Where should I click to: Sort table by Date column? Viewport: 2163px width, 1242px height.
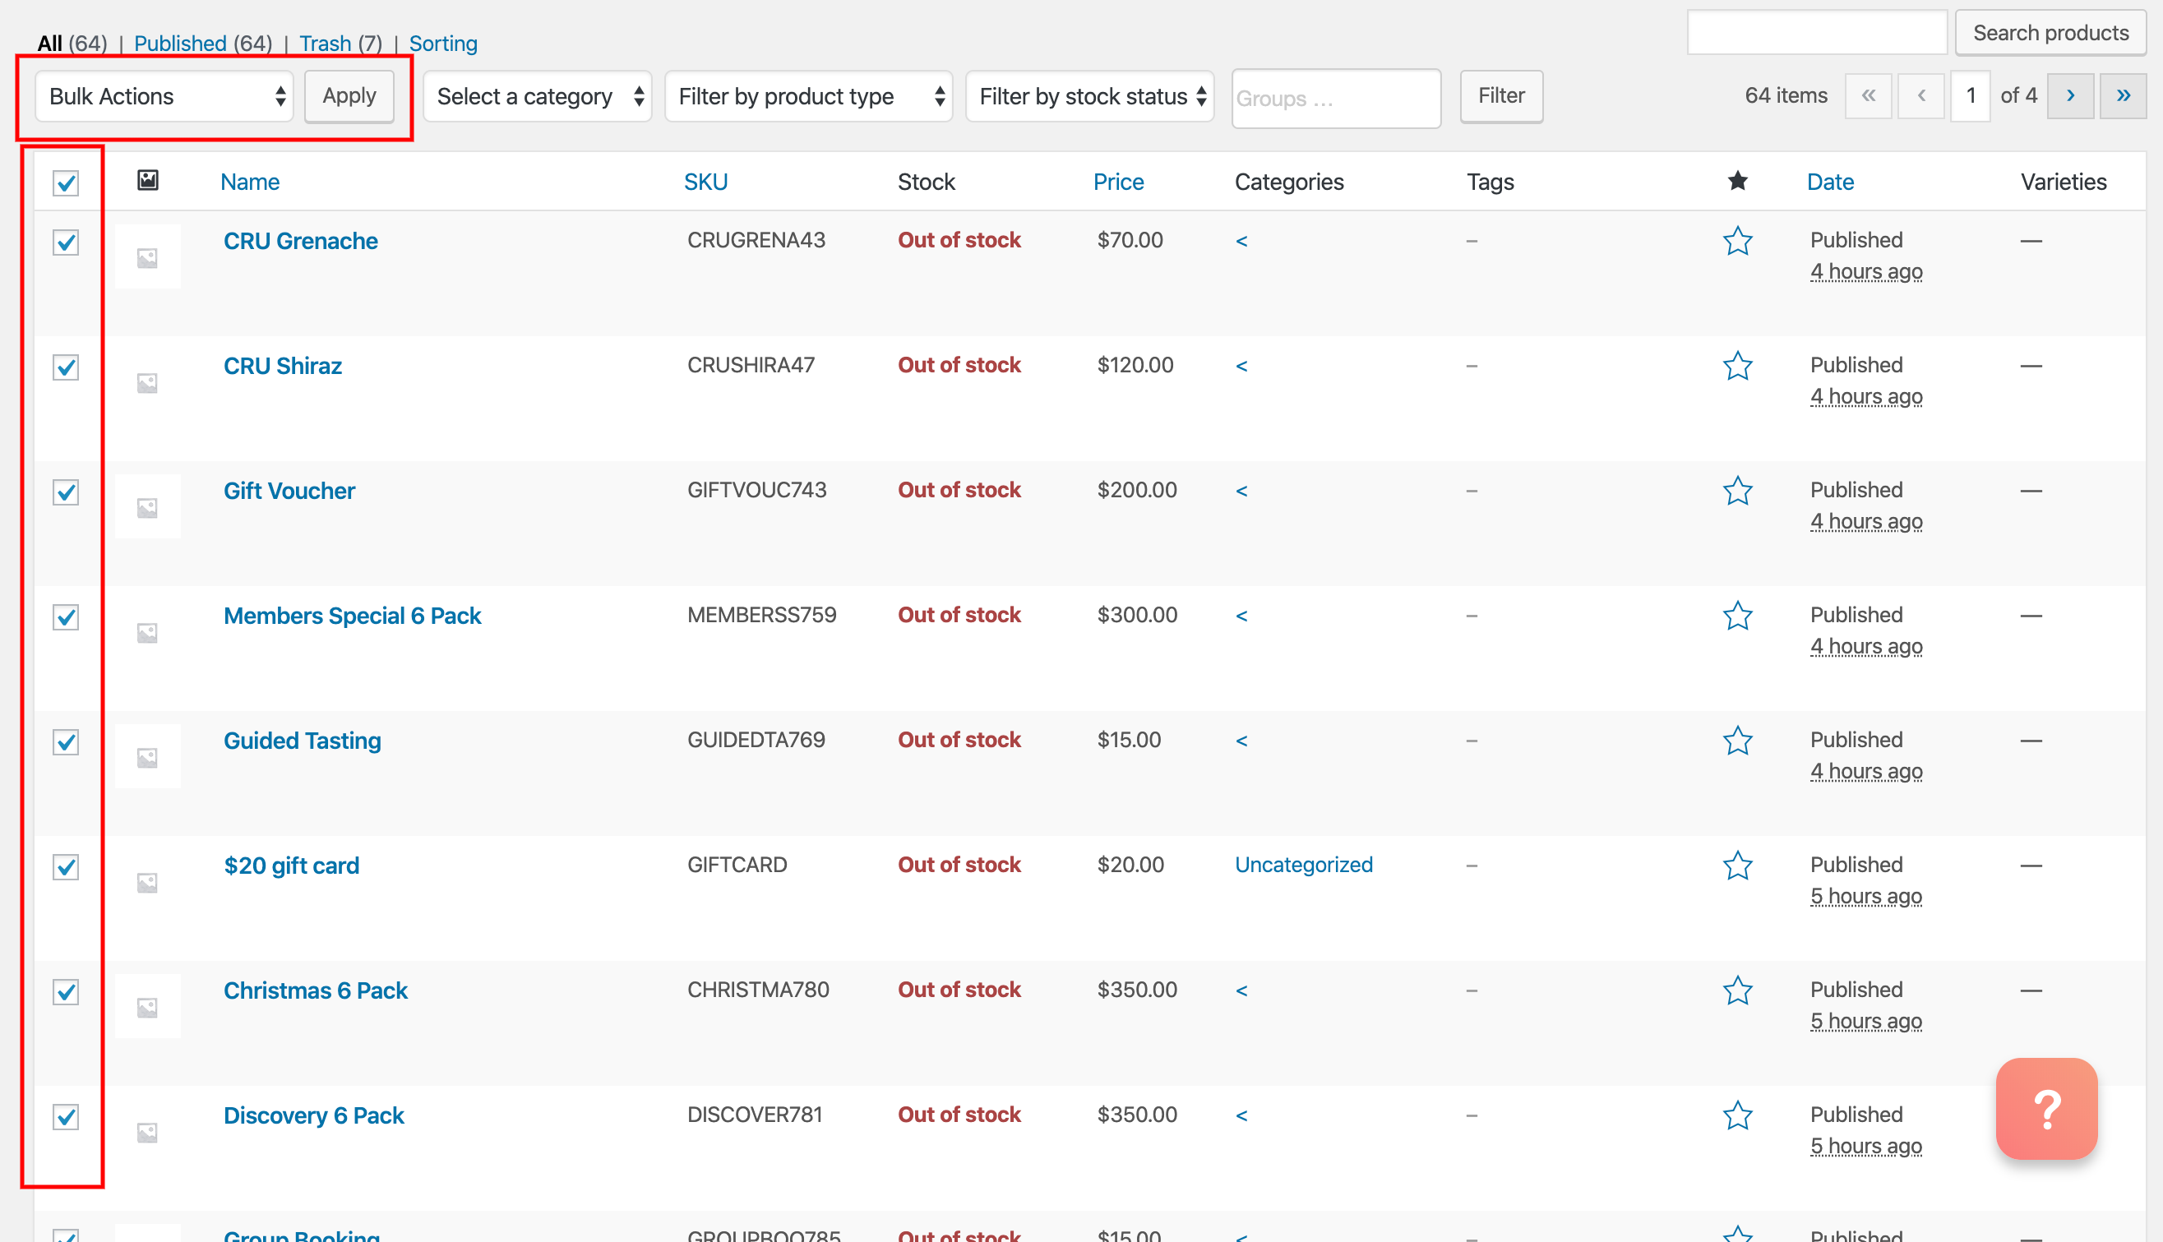pos(1830,182)
